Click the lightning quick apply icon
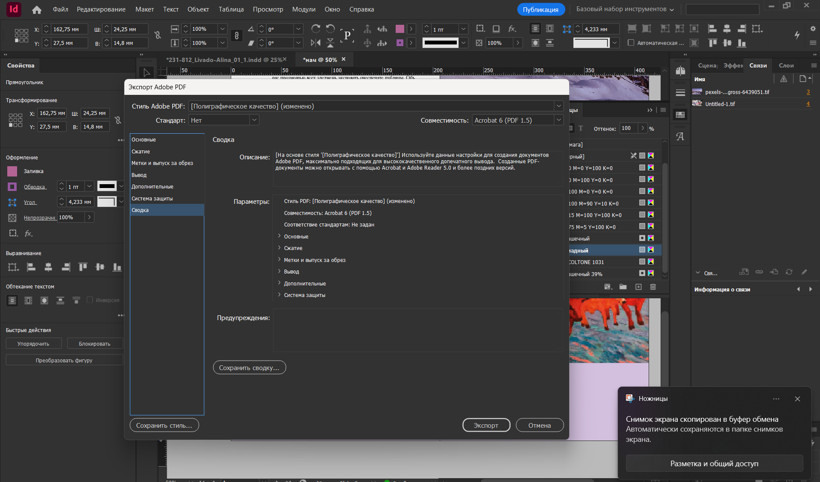Image resolution: width=820 pixels, height=482 pixels. tap(797, 35)
